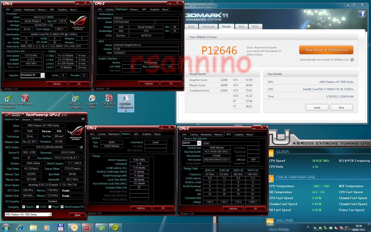Open the Help tab in 3DMark 11
This screenshot has height=232, width=371.
tap(242, 27)
